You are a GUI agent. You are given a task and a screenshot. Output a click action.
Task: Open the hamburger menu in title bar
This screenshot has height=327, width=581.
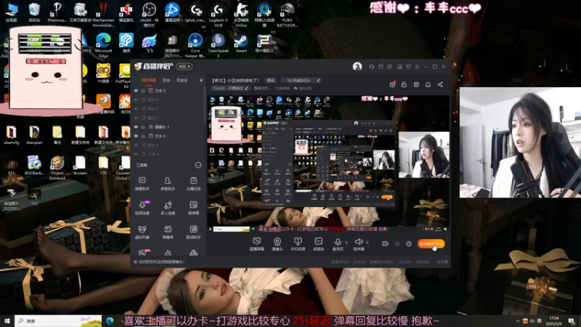pos(417,67)
